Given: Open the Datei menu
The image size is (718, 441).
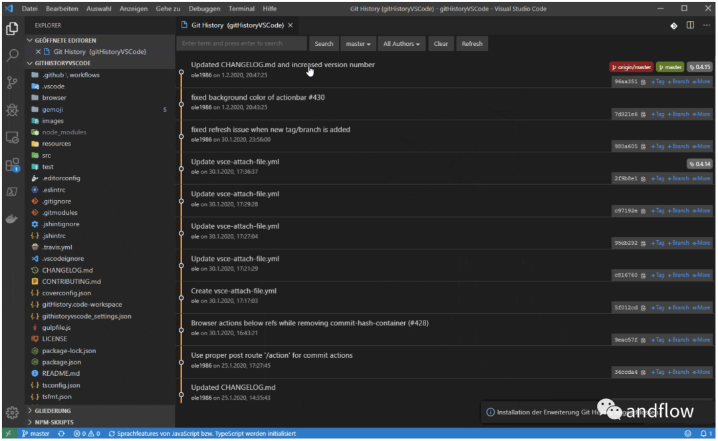Looking at the screenshot, I should 30,9.
